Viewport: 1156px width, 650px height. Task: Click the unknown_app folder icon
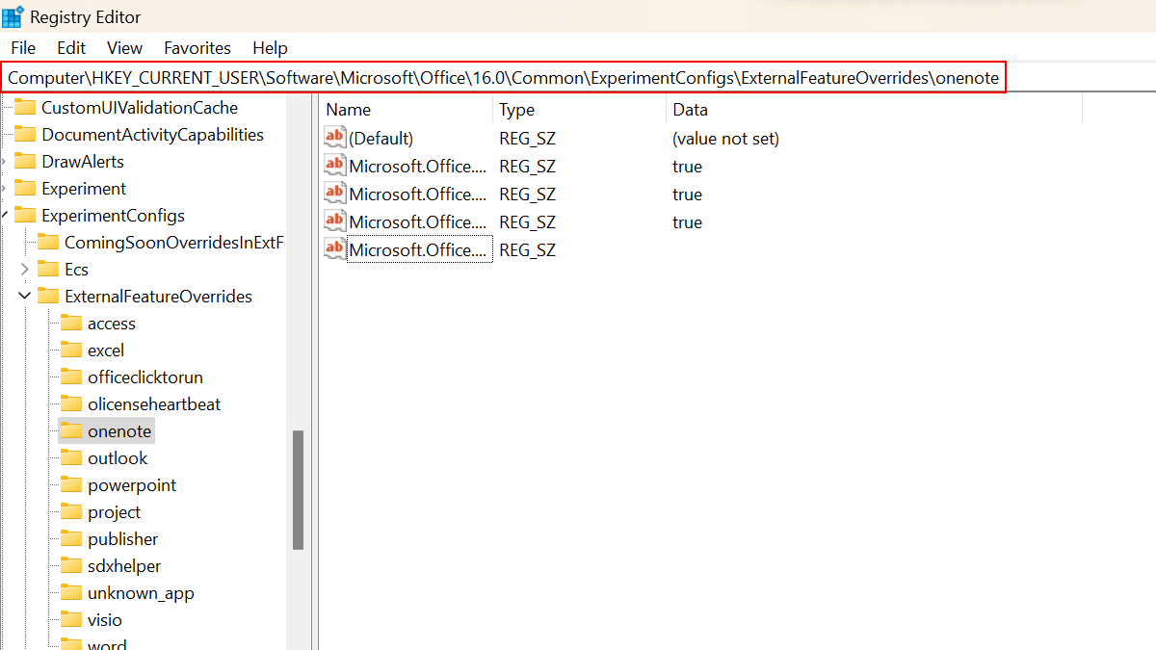[x=71, y=593]
